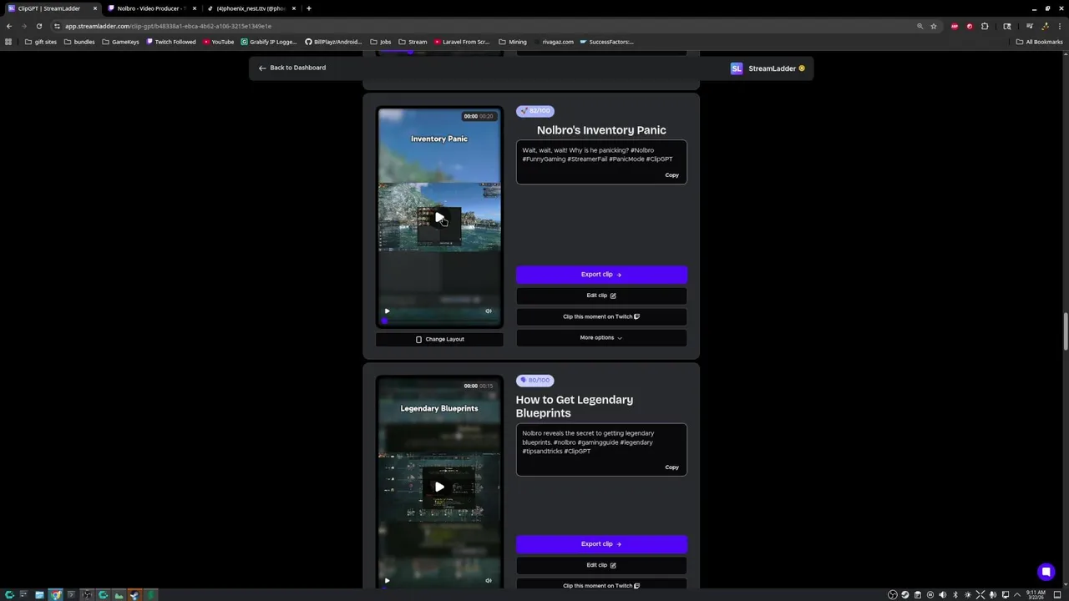Open Twitch Followed bookmark
Screen dimensions: 1069x601
(x=171, y=42)
